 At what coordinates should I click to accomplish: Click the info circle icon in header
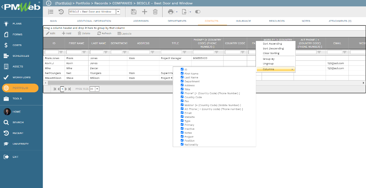[x=48, y=3]
